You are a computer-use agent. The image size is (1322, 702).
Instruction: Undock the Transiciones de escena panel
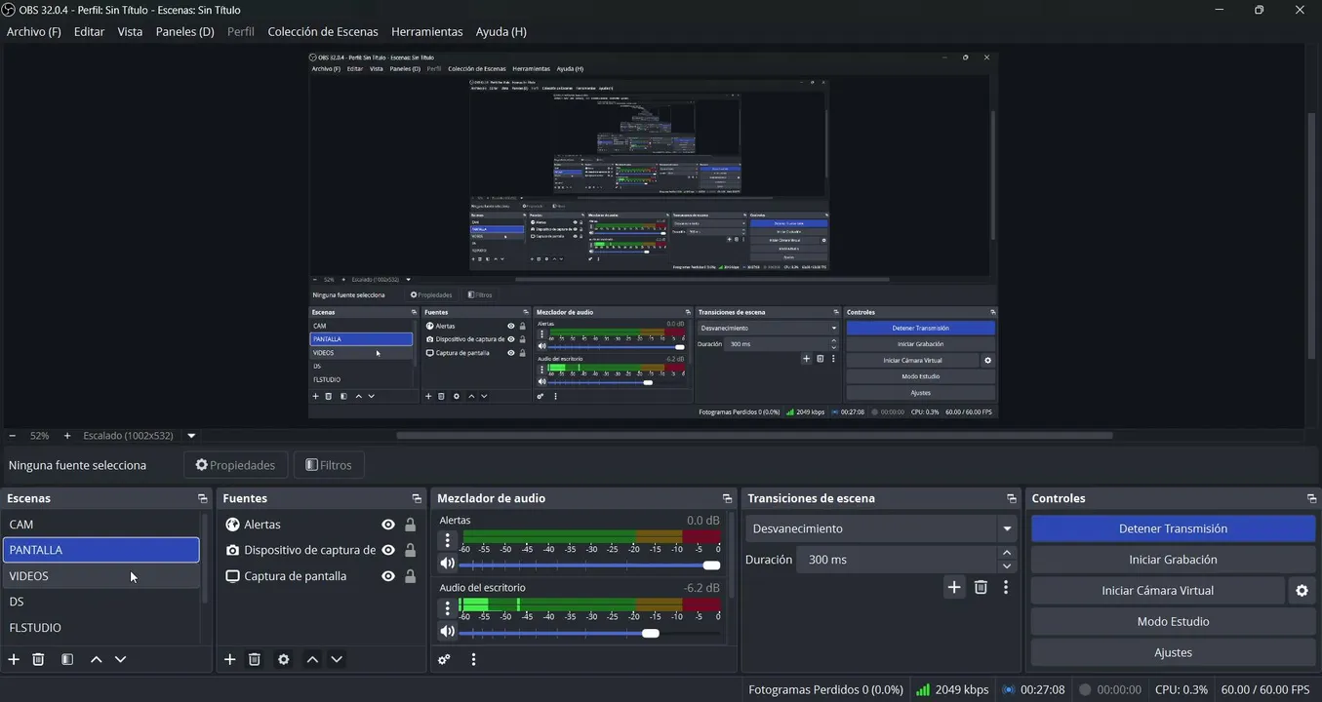coord(1011,498)
